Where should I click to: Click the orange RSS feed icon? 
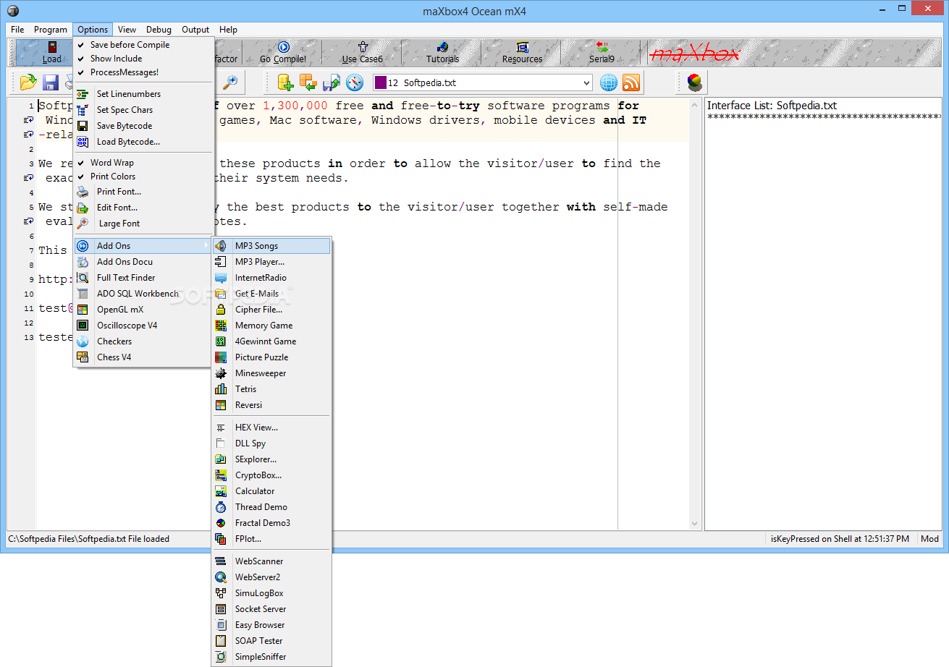pos(631,82)
